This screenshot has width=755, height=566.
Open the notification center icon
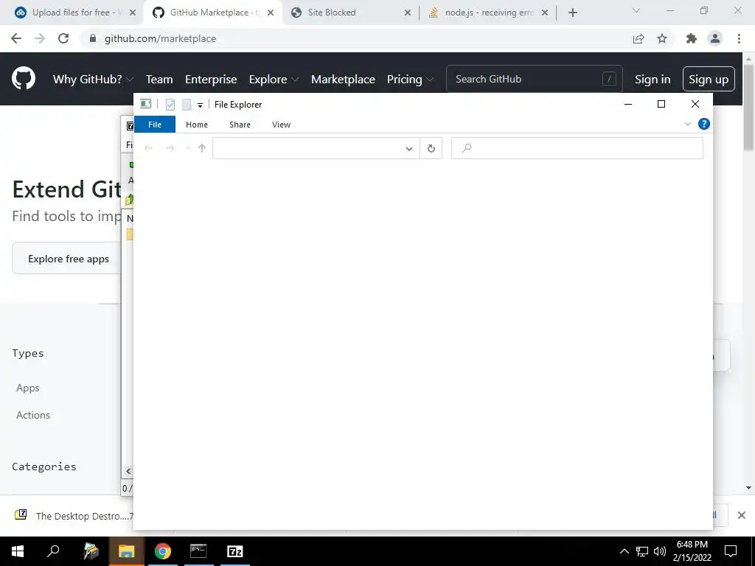[731, 551]
